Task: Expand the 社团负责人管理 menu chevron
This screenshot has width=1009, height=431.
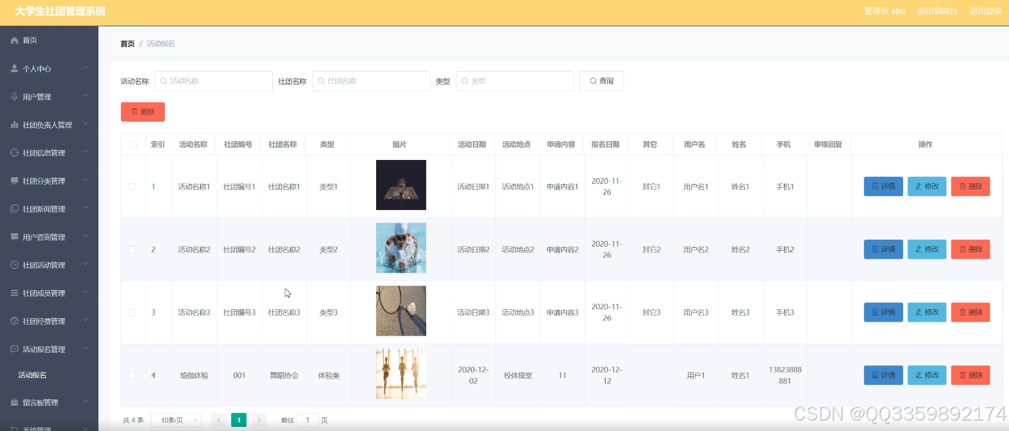Action: [86, 124]
